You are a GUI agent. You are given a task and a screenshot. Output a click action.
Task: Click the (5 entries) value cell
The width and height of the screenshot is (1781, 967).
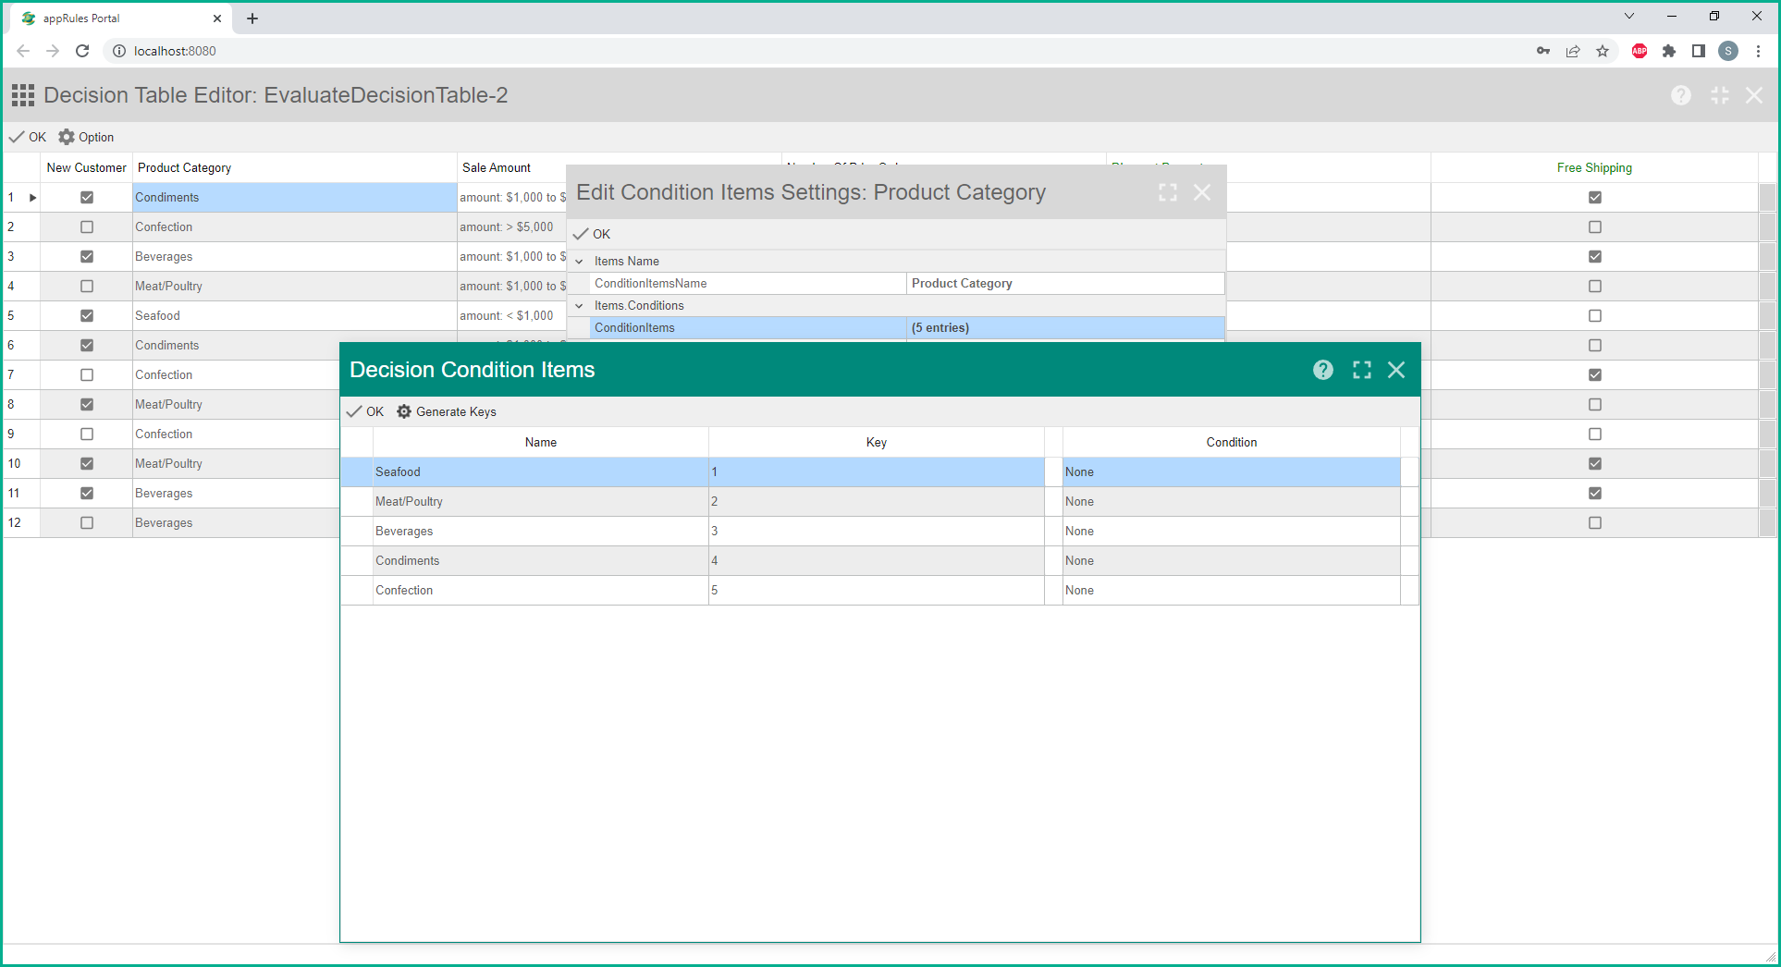click(x=1065, y=327)
